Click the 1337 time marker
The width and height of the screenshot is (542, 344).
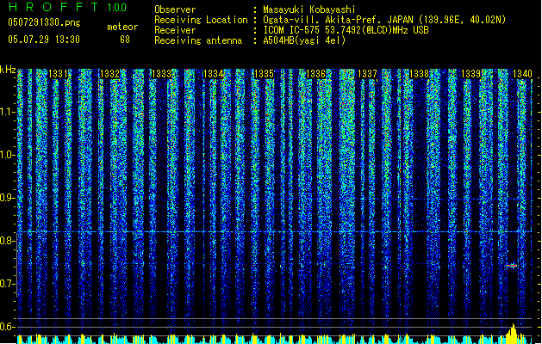[367, 73]
